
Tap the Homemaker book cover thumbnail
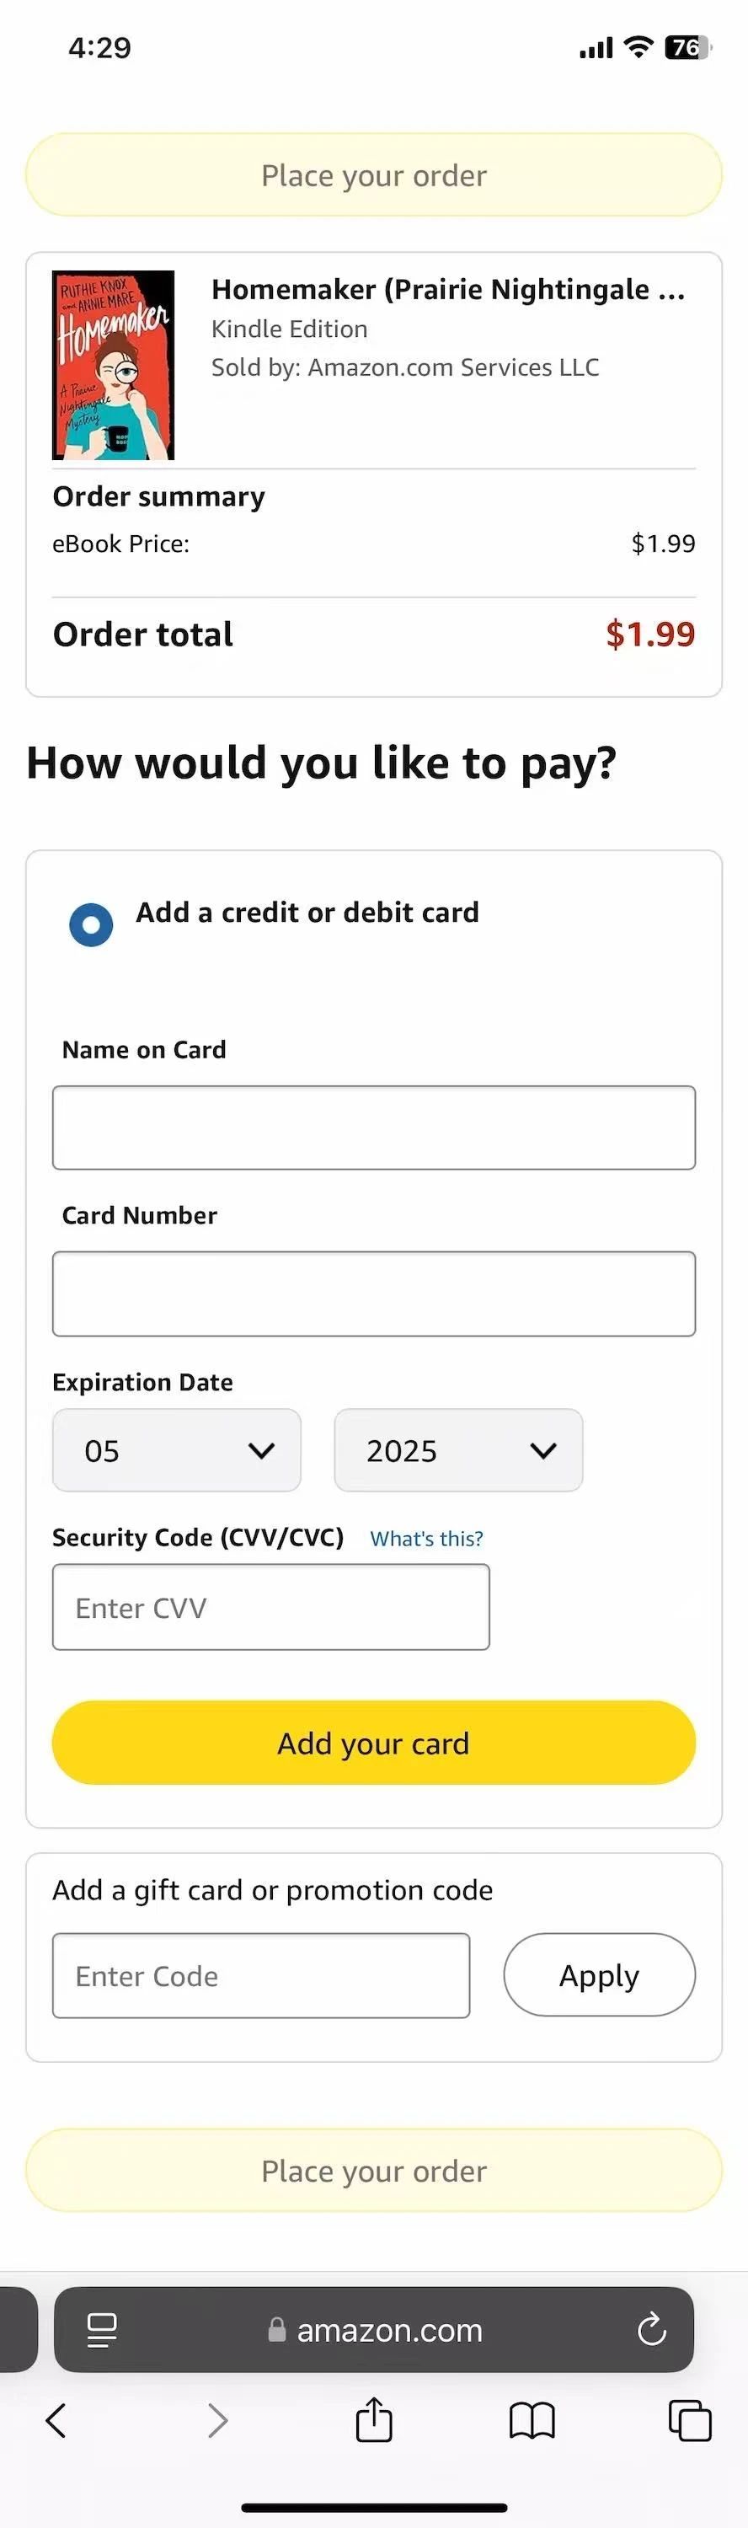coord(113,365)
